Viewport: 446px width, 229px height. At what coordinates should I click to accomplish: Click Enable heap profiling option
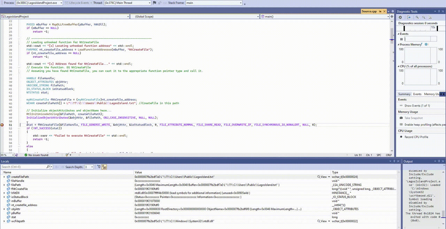point(425,125)
